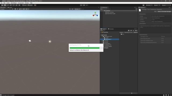Expand the Favorites section
Image resolution: width=172 pixels, height=96 pixels.
coord(101,32)
